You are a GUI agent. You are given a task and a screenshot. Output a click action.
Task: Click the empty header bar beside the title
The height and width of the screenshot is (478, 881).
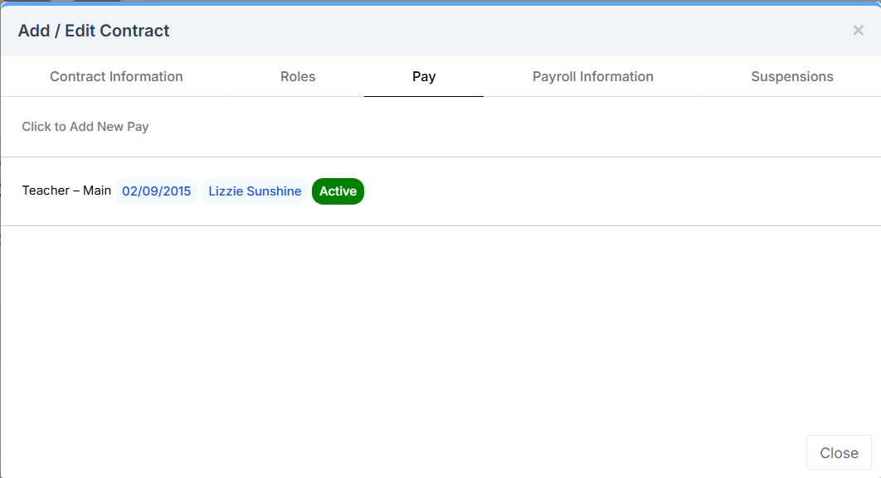coord(498,31)
